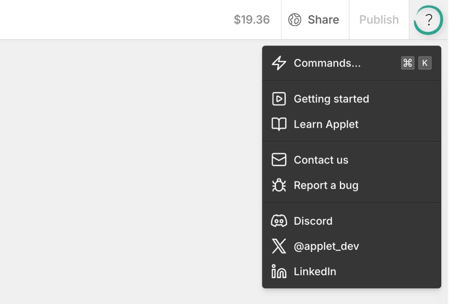
Task: Choose Learn Applet menu item
Action: coord(326,124)
